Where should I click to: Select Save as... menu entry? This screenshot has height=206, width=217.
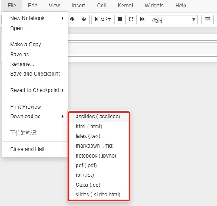(35, 55)
